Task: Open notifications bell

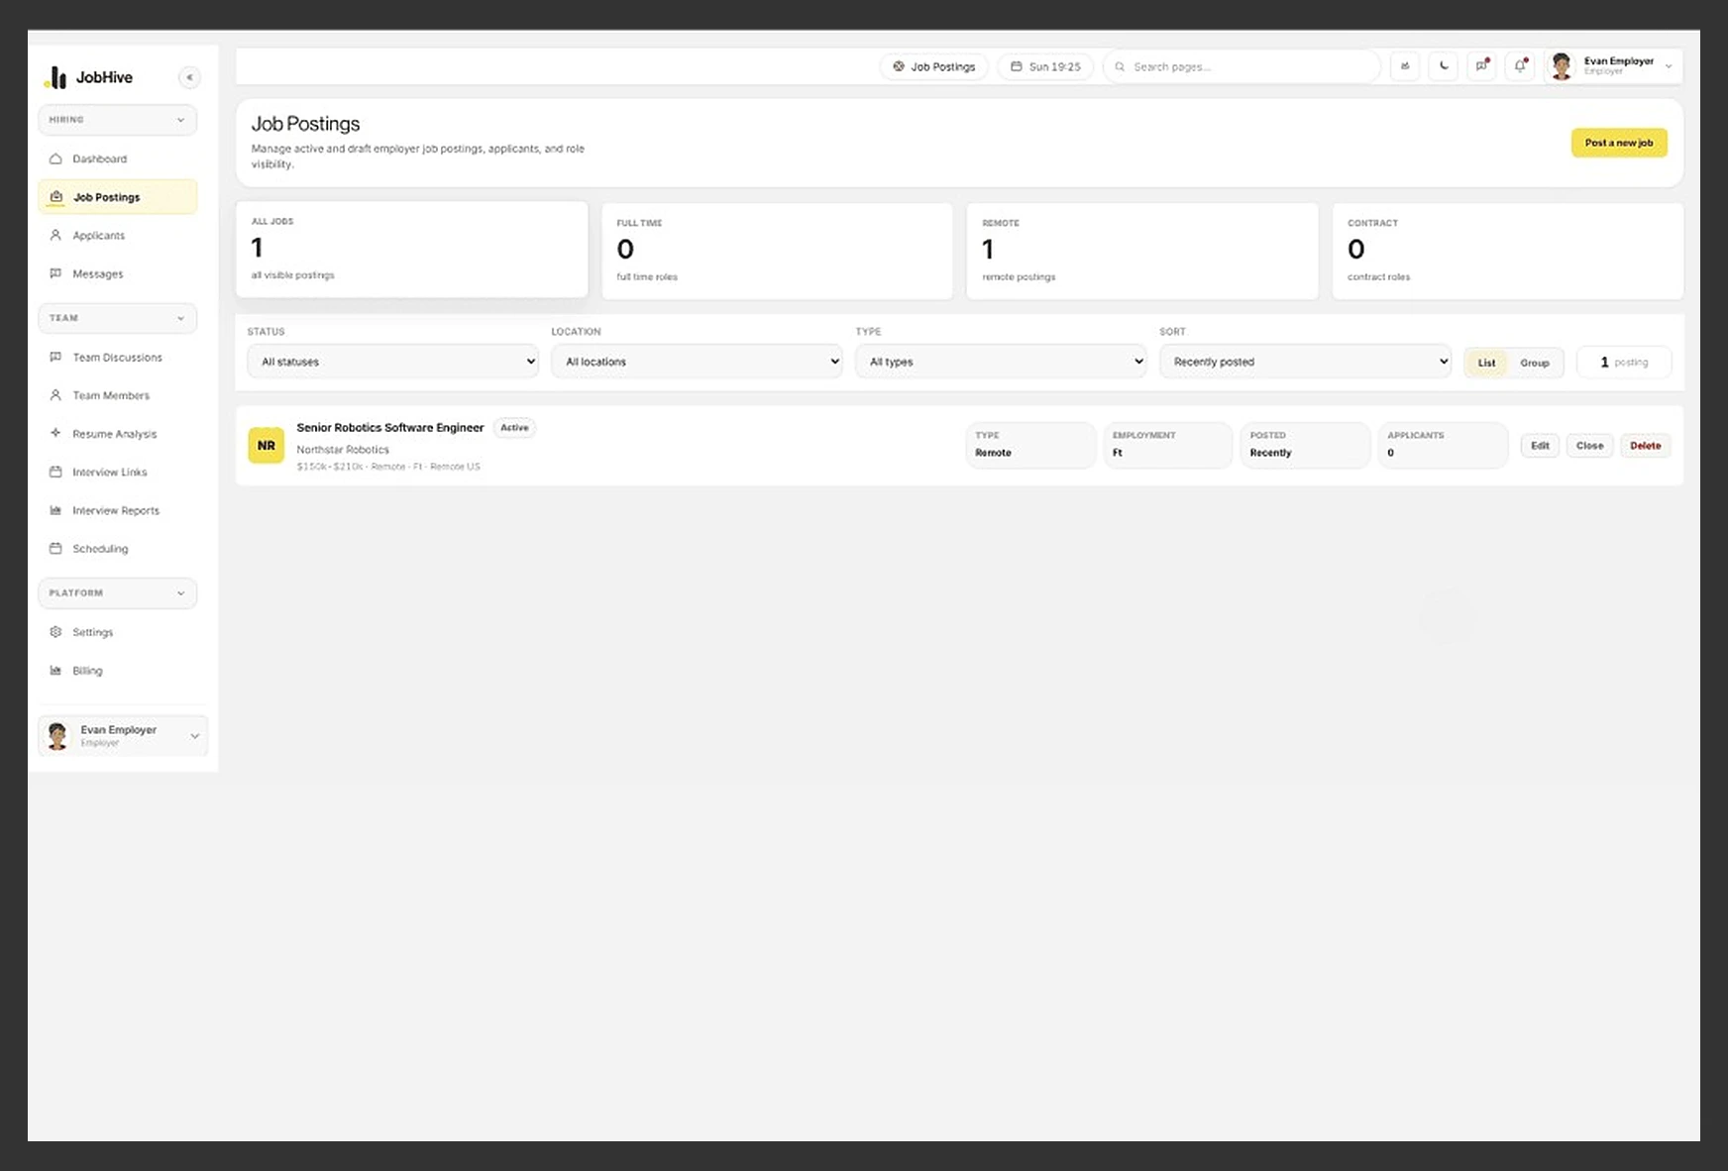Action: click(1520, 66)
